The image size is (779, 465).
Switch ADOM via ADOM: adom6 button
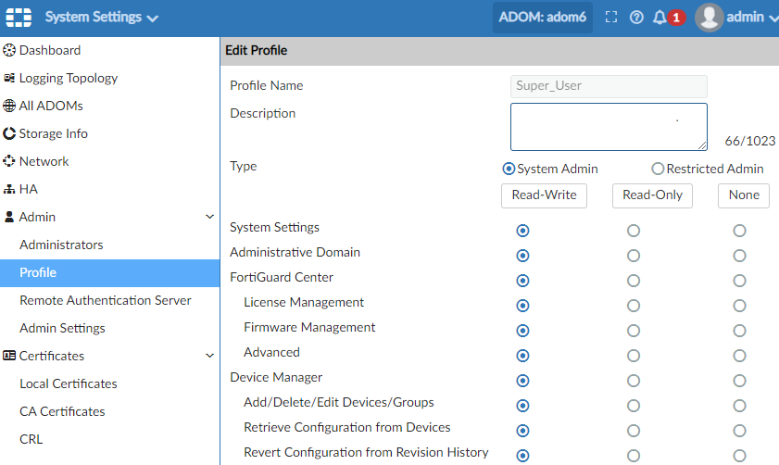point(542,18)
